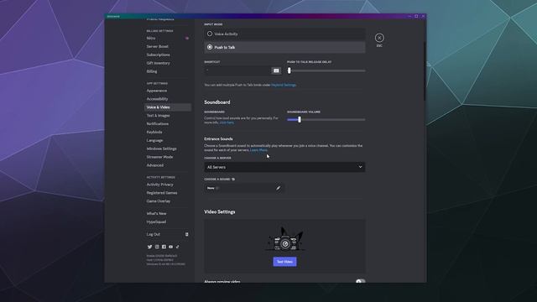
Task: Click the camera illustration in video preview
Action: [284, 239]
